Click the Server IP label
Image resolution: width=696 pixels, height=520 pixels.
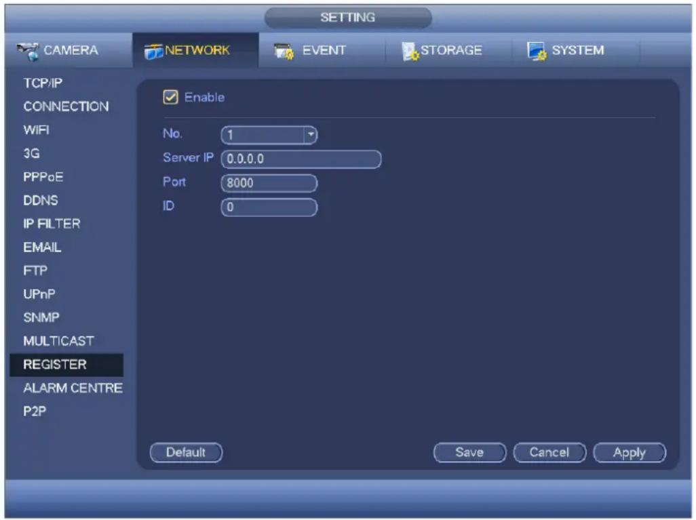[x=188, y=157]
